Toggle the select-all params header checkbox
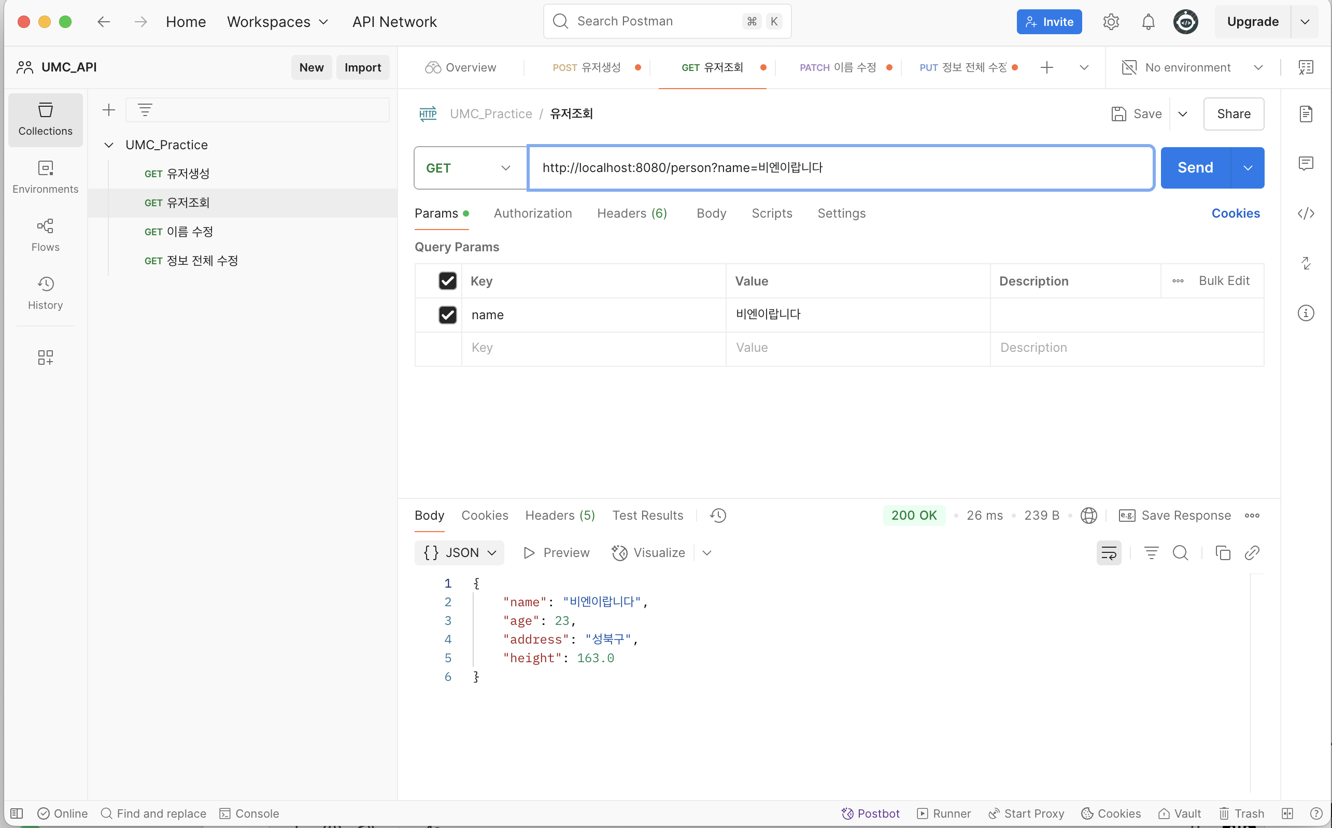 pos(447,281)
